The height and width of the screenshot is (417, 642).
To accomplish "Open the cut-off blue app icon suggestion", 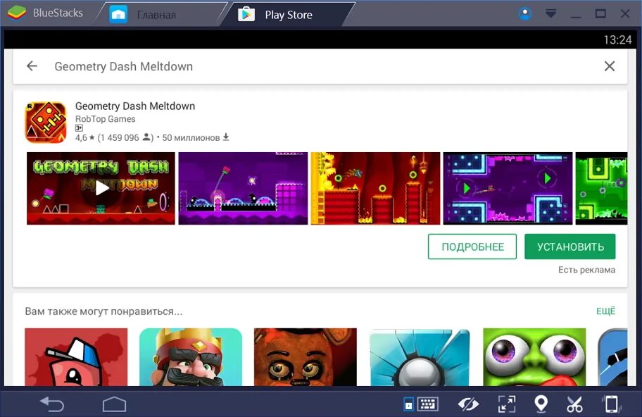I will 612,357.
